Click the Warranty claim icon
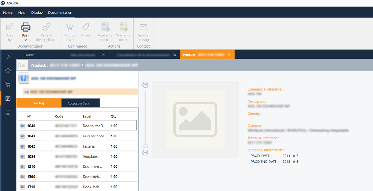This screenshot has height=191, width=373. pos(105,27)
